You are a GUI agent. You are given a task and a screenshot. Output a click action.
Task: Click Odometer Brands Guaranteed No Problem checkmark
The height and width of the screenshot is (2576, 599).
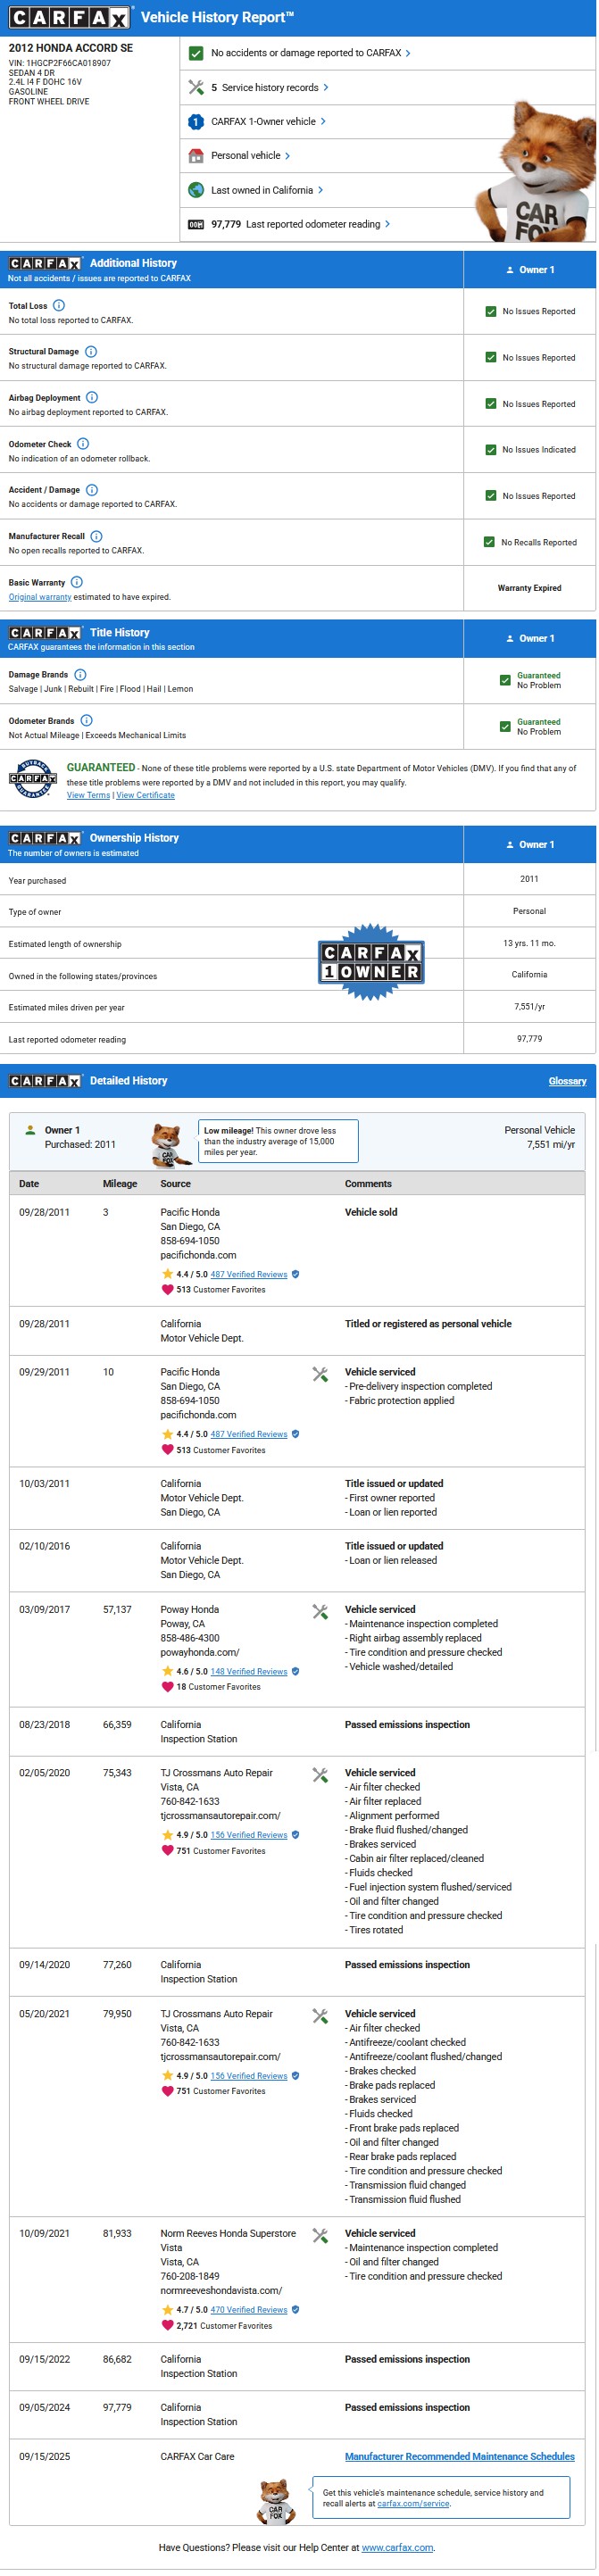click(x=505, y=726)
